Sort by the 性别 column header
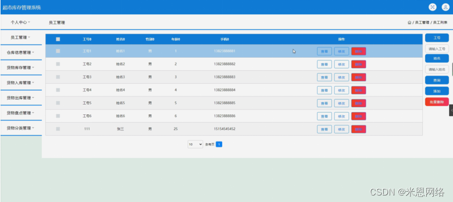The width and height of the screenshot is (453, 202). click(150, 39)
